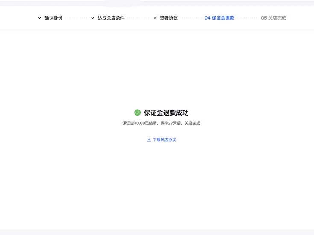This screenshot has width=314, height=235.
Task: Select the 05 关店完成 step
Action: (273, 18)
